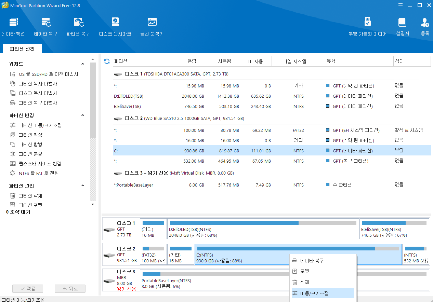433x302 pixels.
Task: Select the 532 MB (NTFS) block in disk map
Action: pyautogui.click(x=416, y=255)
